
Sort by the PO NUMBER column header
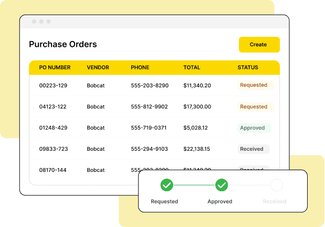(x=55, y=67)
